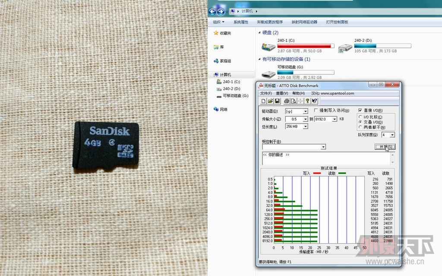Collapse the 硬盘 (2) group
442x276 pixels.
point(259,33)
